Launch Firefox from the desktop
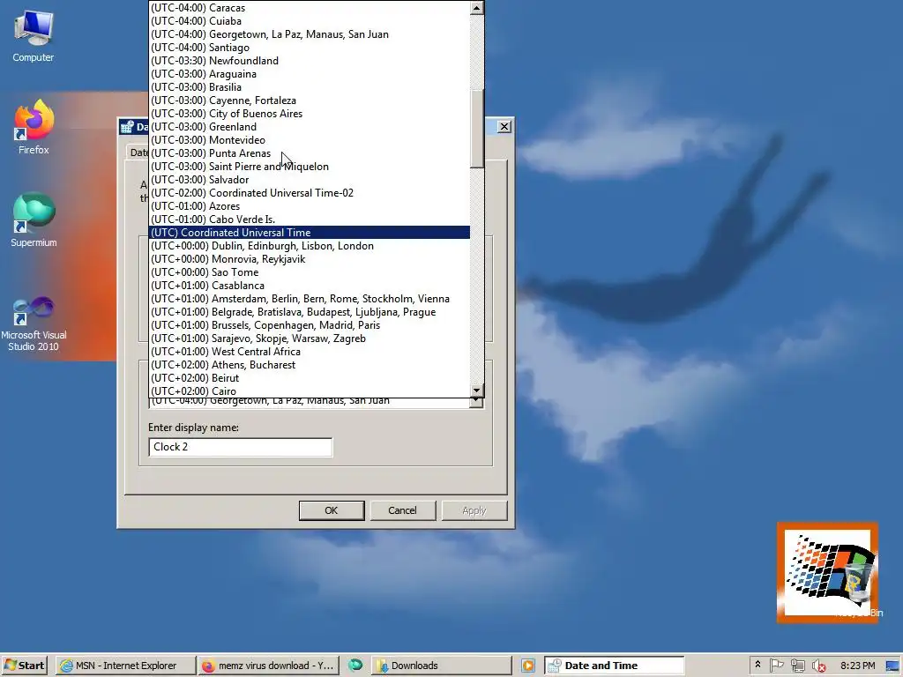The image size is (903, 677). point(34,127)
